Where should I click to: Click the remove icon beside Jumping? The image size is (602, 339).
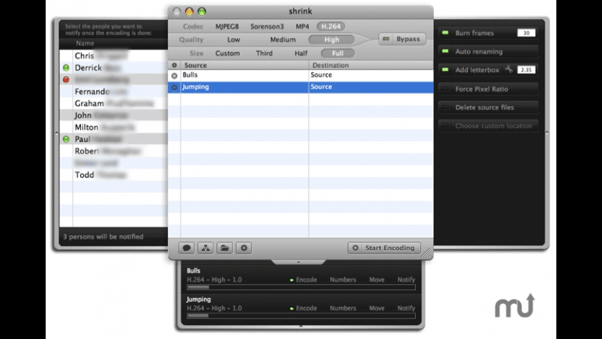(x=174, y=88)
